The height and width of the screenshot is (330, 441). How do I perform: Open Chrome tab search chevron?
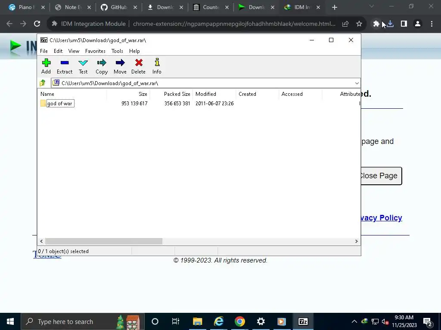pyautogui.click(x=372, y=6)
